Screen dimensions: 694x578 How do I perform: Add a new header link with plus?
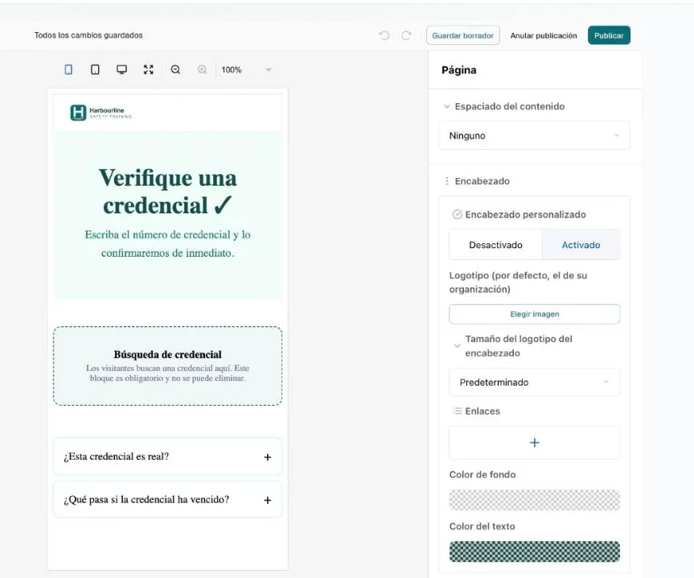point(535,443)
